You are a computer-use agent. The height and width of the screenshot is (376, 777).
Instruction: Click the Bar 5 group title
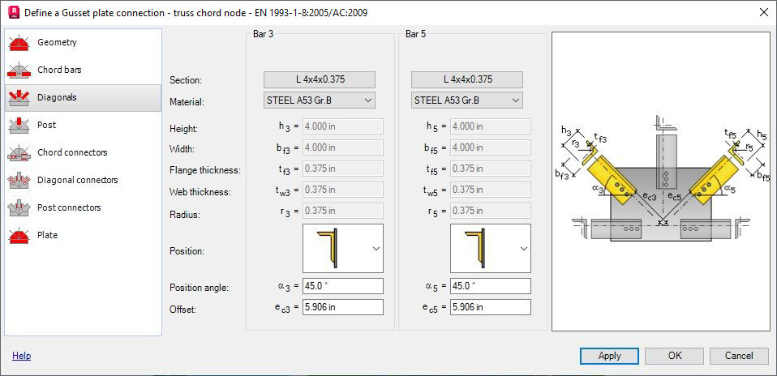(415, 34)
